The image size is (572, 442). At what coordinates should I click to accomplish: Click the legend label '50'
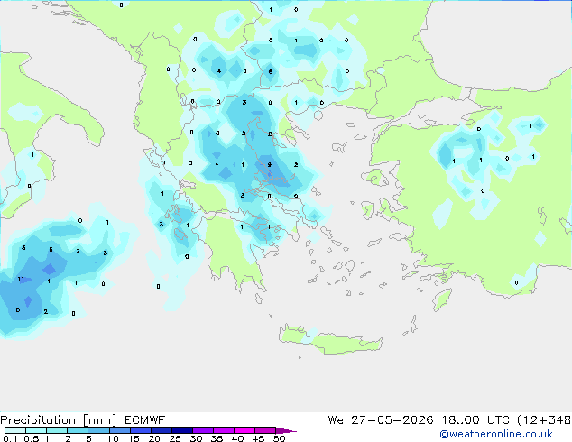[x=279, y=438]
